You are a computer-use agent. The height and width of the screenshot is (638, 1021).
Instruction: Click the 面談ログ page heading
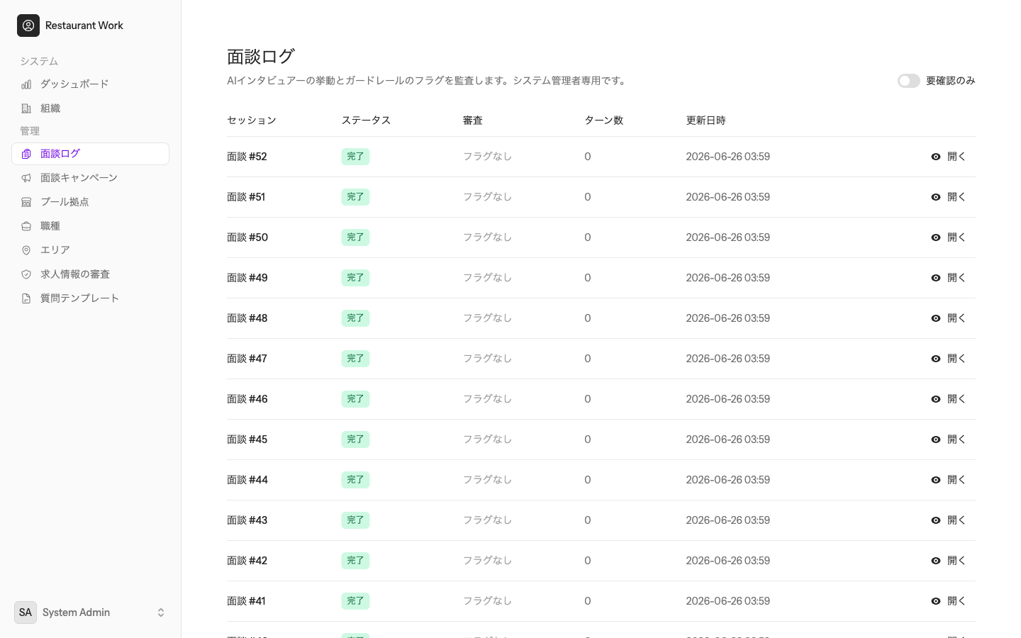[x=261, y=56]
